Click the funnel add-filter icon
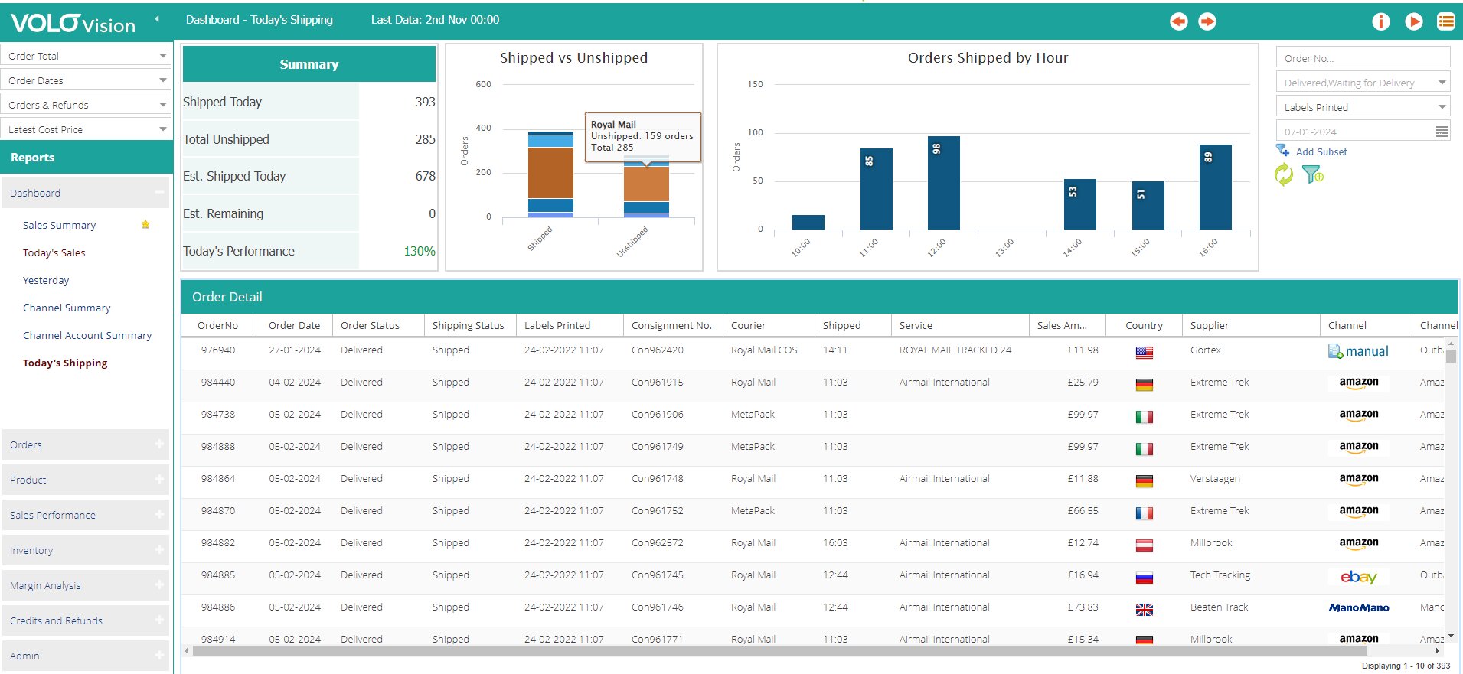The image size is (1463, 674). (x=1313, y=175)
